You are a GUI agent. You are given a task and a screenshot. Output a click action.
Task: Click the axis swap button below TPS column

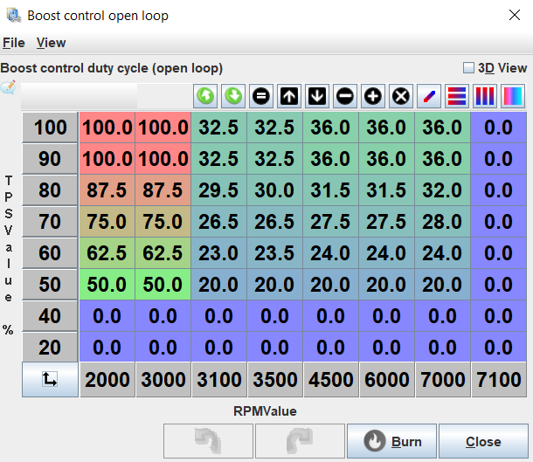(x=49, y=381)
